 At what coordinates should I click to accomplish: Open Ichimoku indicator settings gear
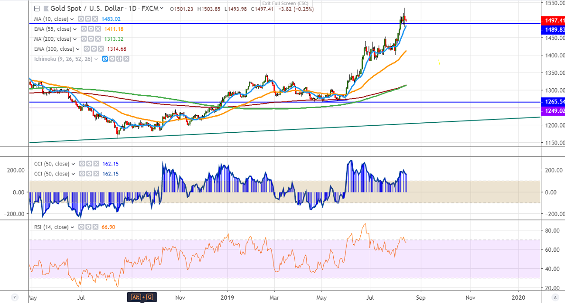click(113, 59)
